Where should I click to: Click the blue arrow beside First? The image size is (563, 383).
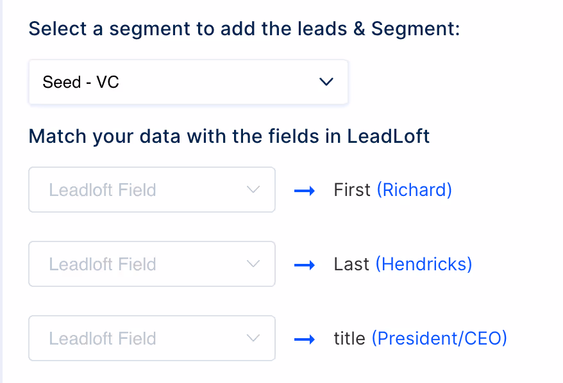[x=304, y=191]
